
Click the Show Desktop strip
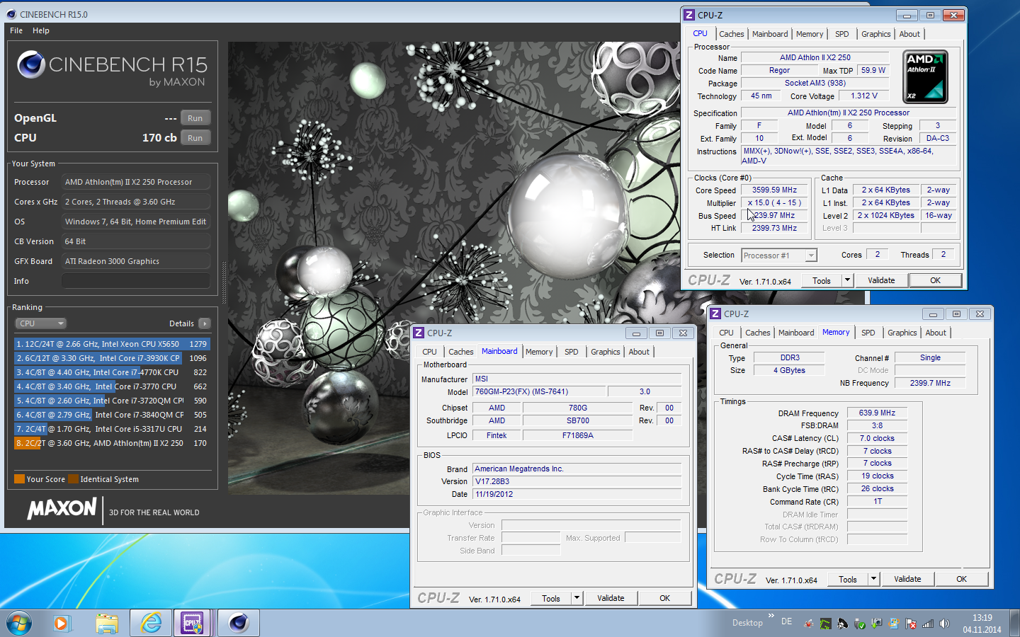click(x=1014, y=624)
